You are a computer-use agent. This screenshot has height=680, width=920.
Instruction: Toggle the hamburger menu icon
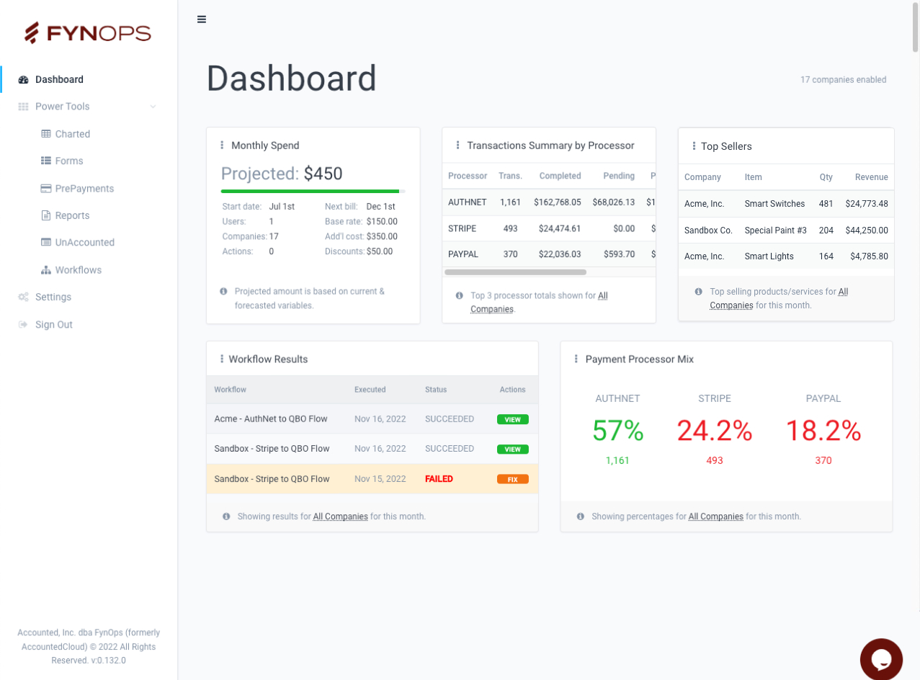click(202, 19)
